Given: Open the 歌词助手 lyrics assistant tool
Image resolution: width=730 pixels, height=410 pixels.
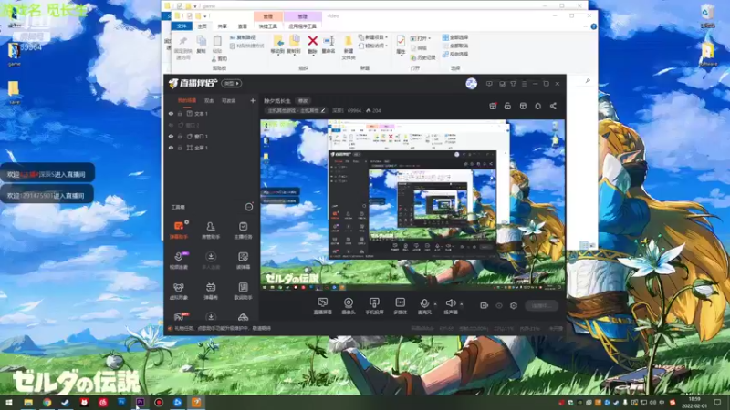Looking at the screenshot, I should (x=243, y=291).
